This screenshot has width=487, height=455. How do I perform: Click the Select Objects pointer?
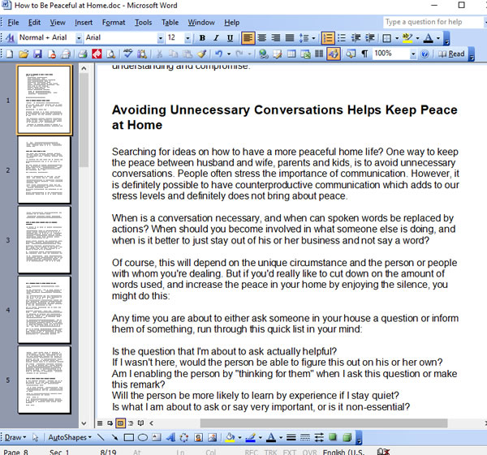point(36,438)
